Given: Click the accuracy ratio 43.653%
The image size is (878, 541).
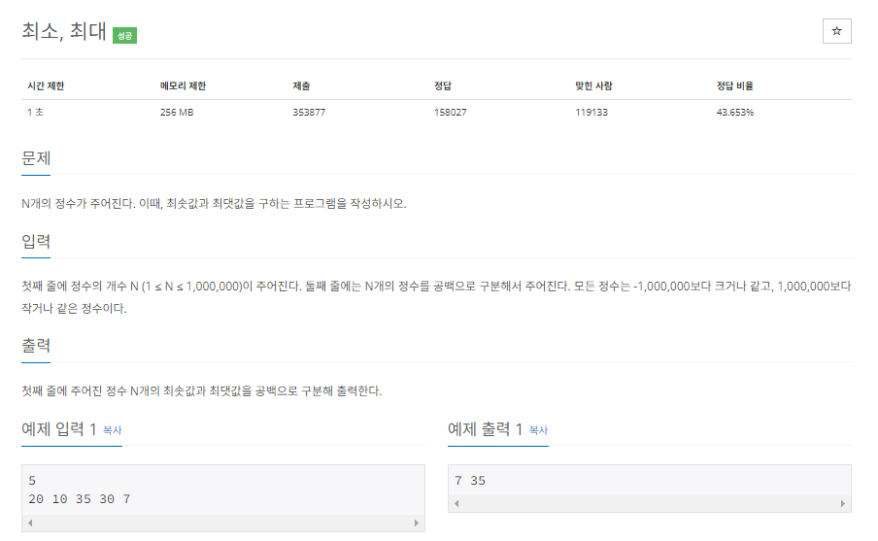Looking at the screenshot, I should click(735, 112).
